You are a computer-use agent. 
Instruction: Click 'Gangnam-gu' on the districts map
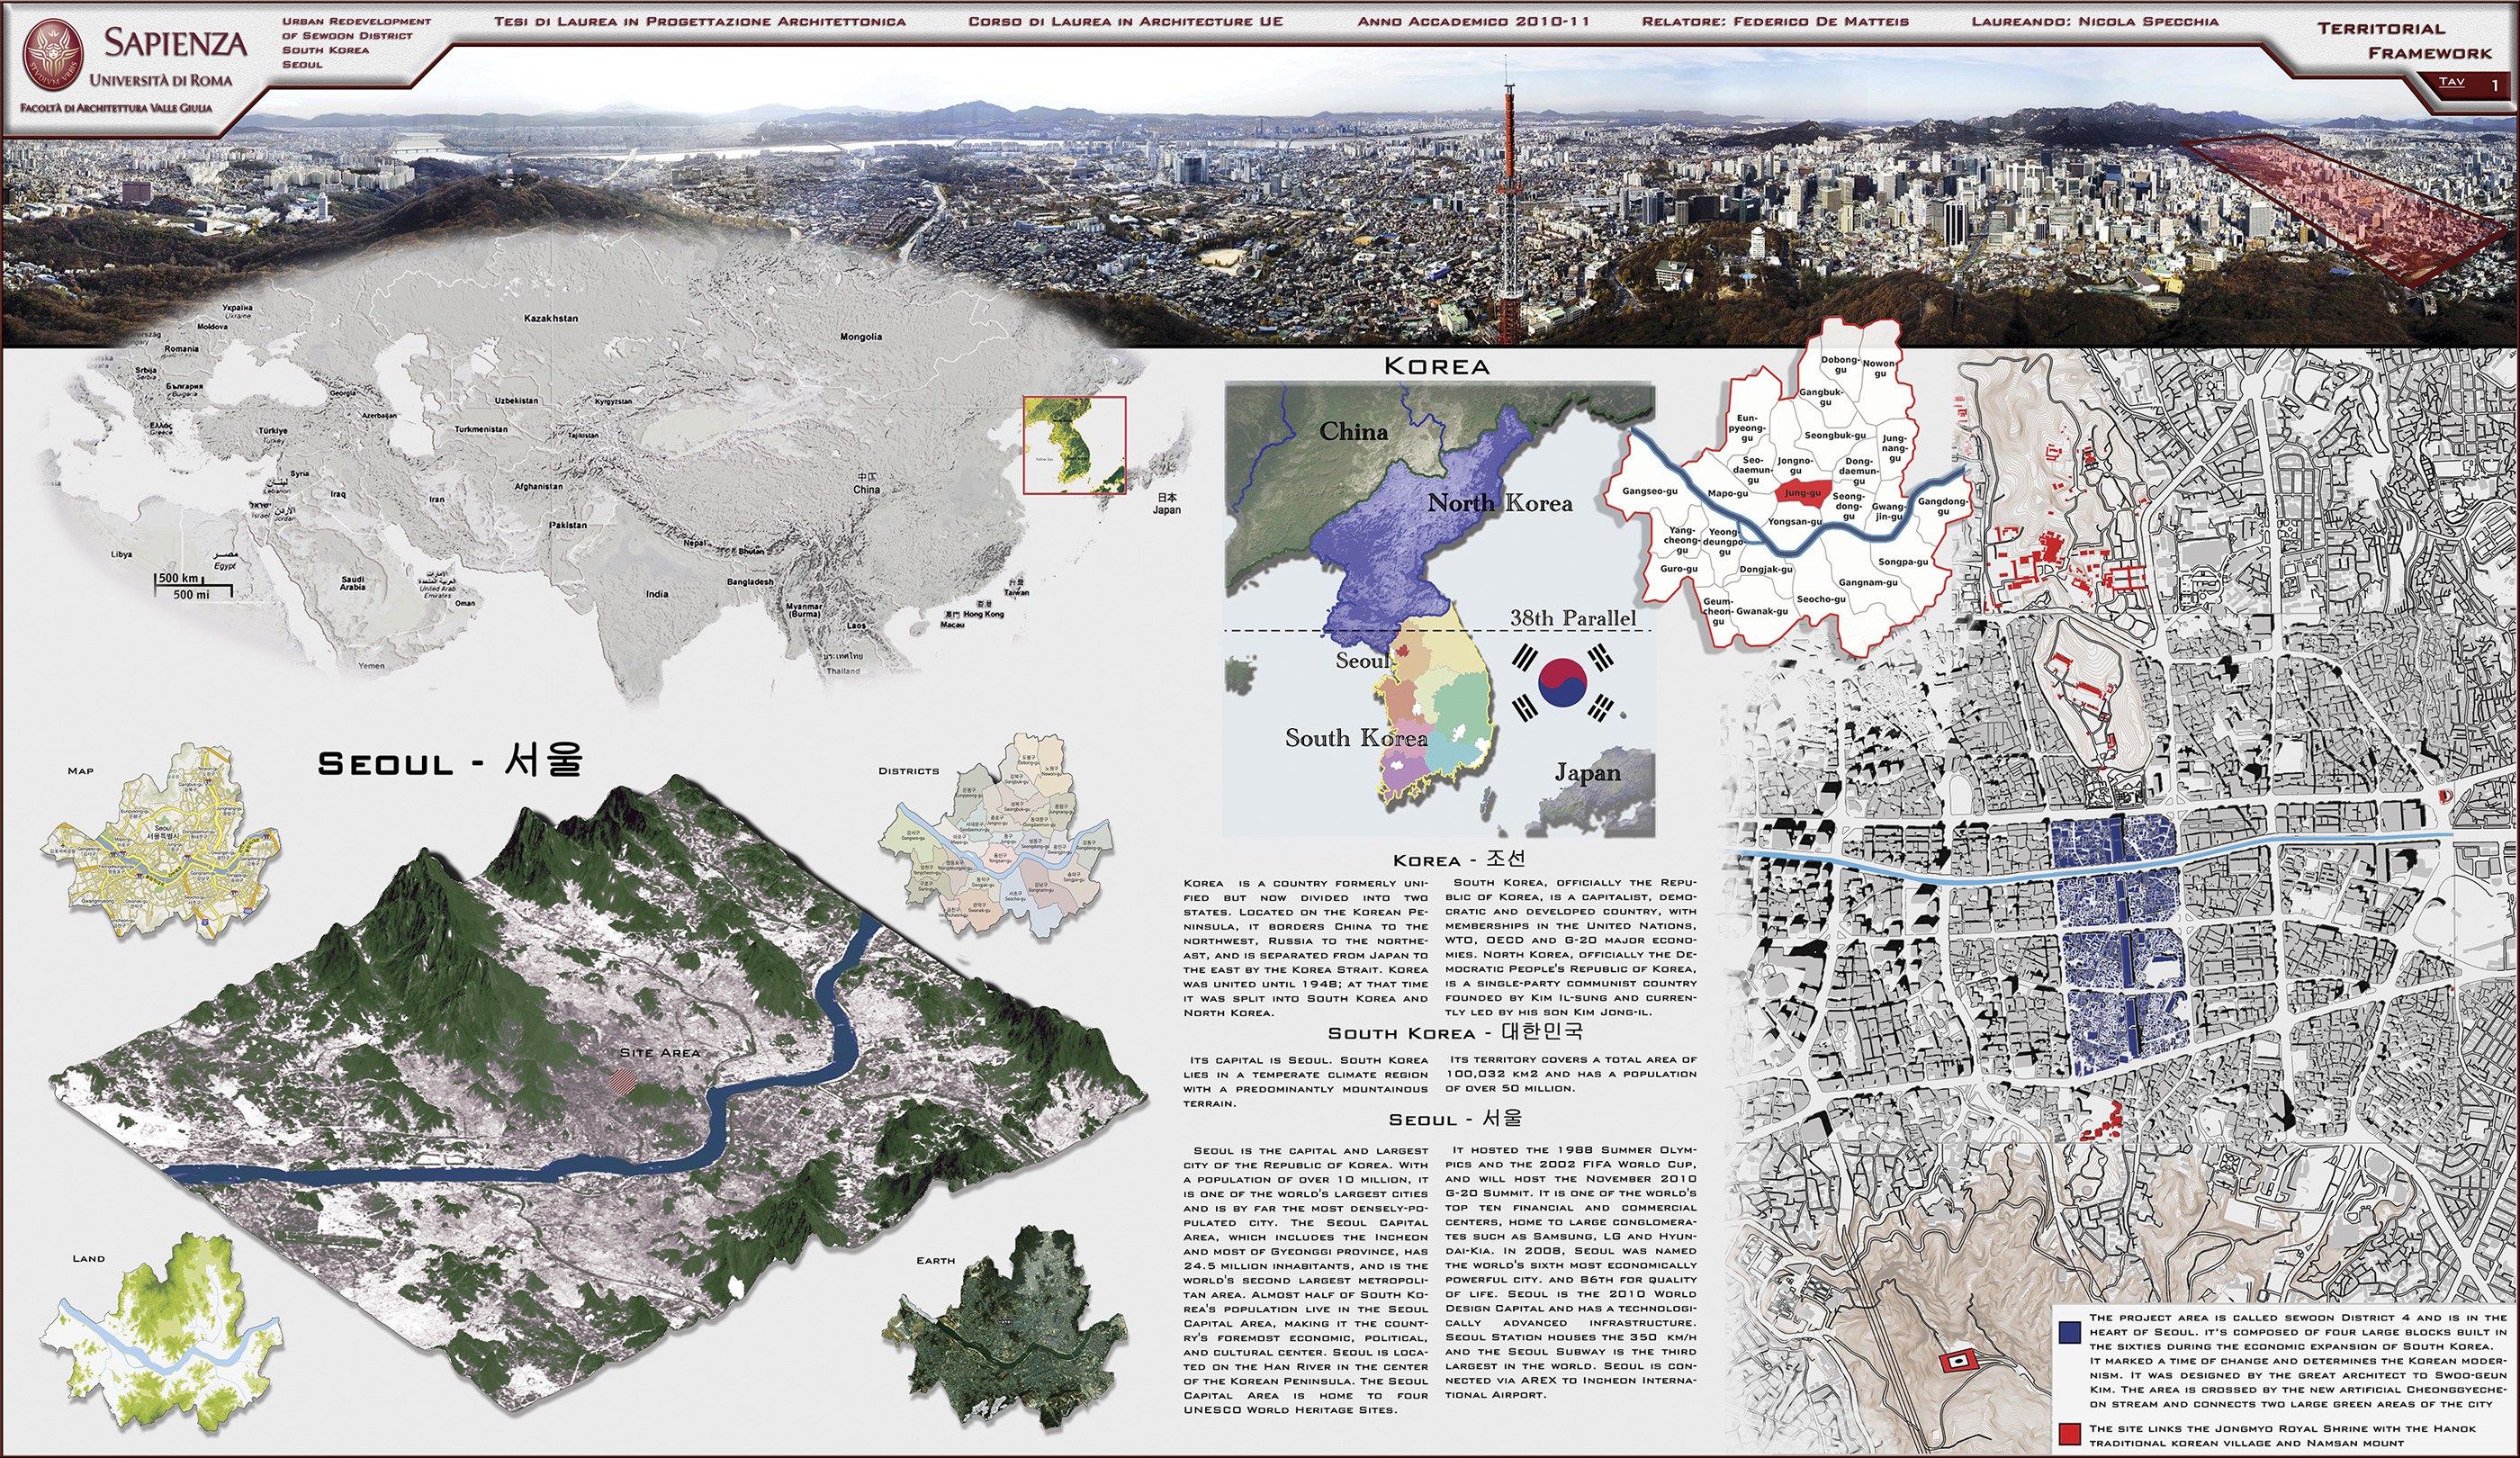pos(1868,582)
